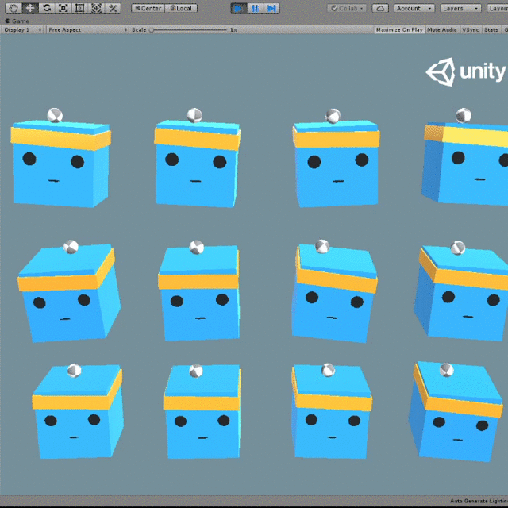
Task: Click the Auto Generate Lighting status text
Action: (x=479, y=501)
